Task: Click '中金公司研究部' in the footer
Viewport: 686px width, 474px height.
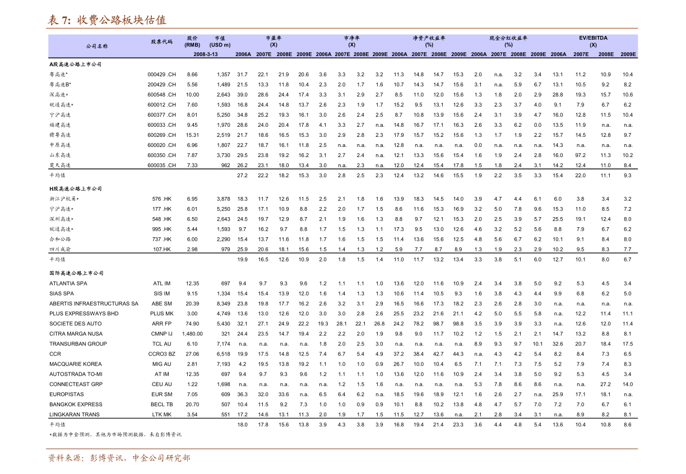Action: pyautogui.click(x=161, y=458)
